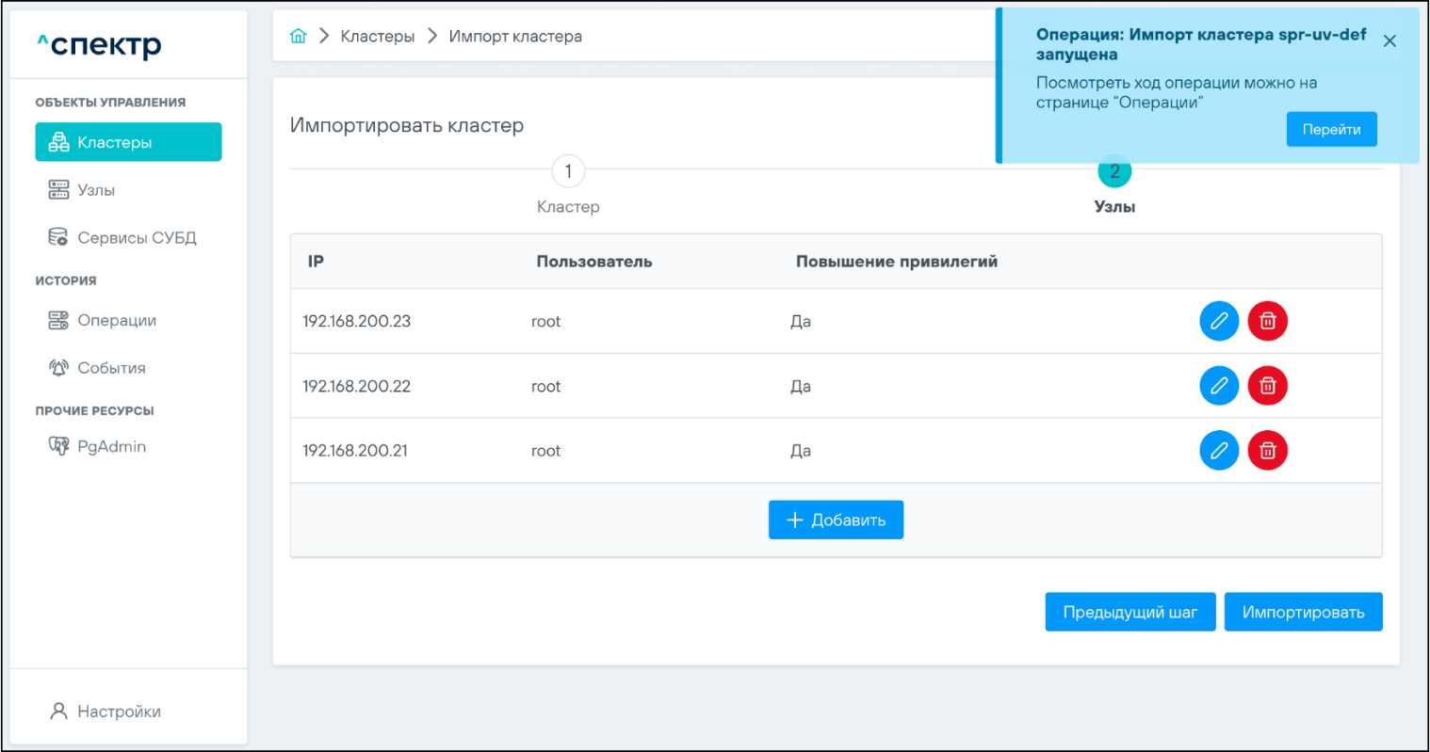Click the home icon in breadcrumb
The image size is (1430, 752).
pos(299,37)
